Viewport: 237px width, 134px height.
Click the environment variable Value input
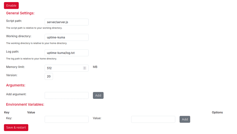point(153,119)
